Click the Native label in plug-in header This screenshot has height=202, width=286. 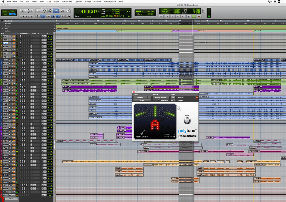[x=181, y=100]
